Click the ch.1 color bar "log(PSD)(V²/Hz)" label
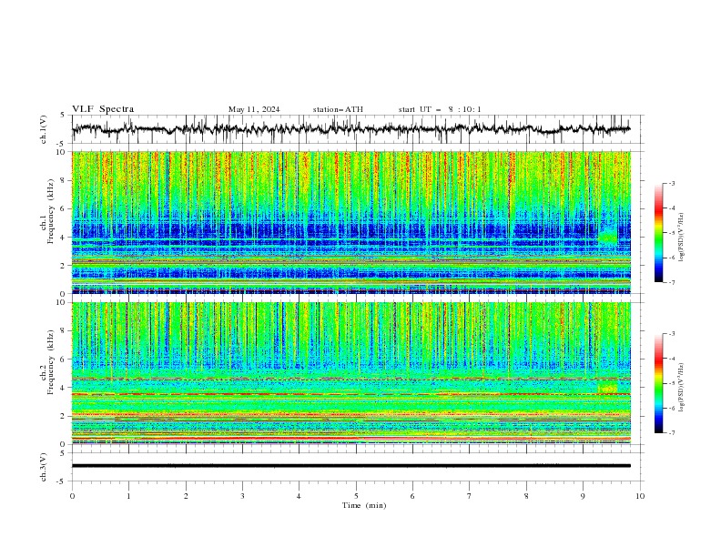This screenshot has height=557, width=721. [x=681, y=238]
